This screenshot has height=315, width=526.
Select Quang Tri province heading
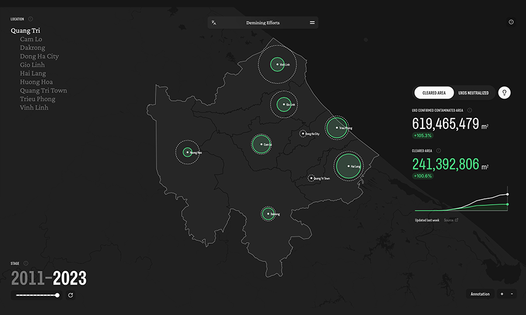point(25,30)
